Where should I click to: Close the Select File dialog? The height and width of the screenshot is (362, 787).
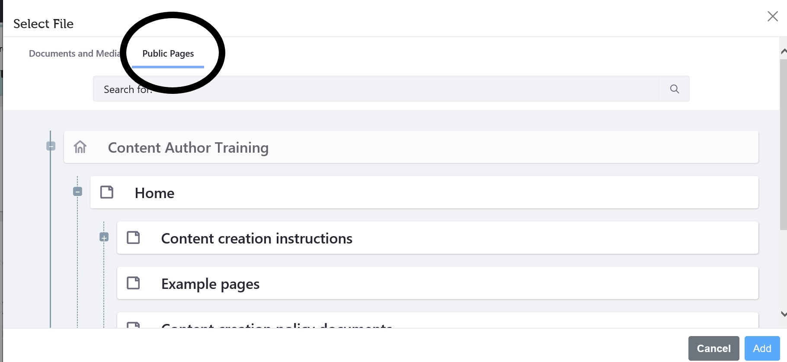point(772,16)
